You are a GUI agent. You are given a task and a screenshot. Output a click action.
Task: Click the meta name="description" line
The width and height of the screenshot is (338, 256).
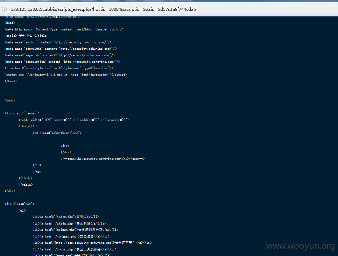62,62
